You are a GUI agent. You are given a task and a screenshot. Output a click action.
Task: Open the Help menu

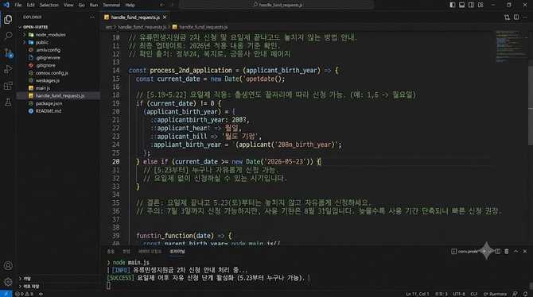[x=130, y=5]
